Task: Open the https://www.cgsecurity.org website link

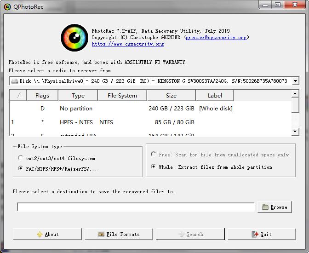Action: pos(128,44)
